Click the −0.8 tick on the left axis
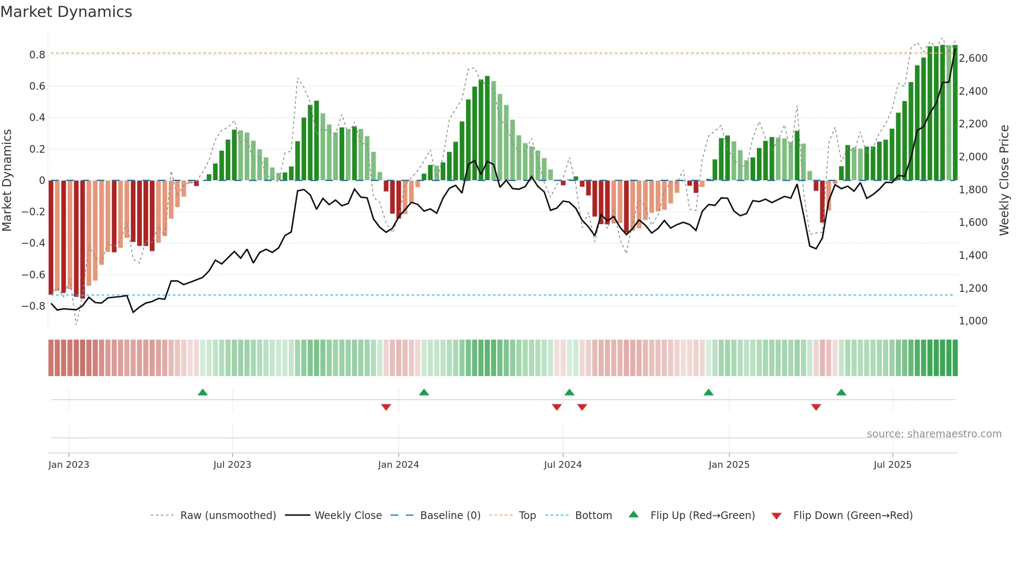This screenshot has height=571, width=1016. pos(33,306)
